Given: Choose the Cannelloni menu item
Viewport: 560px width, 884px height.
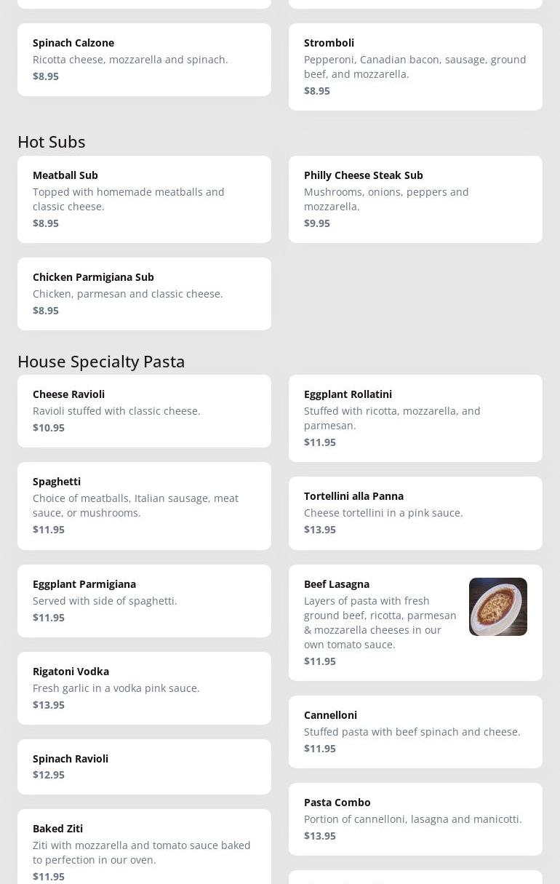Looking at the screenshot, I should [415, 732].
